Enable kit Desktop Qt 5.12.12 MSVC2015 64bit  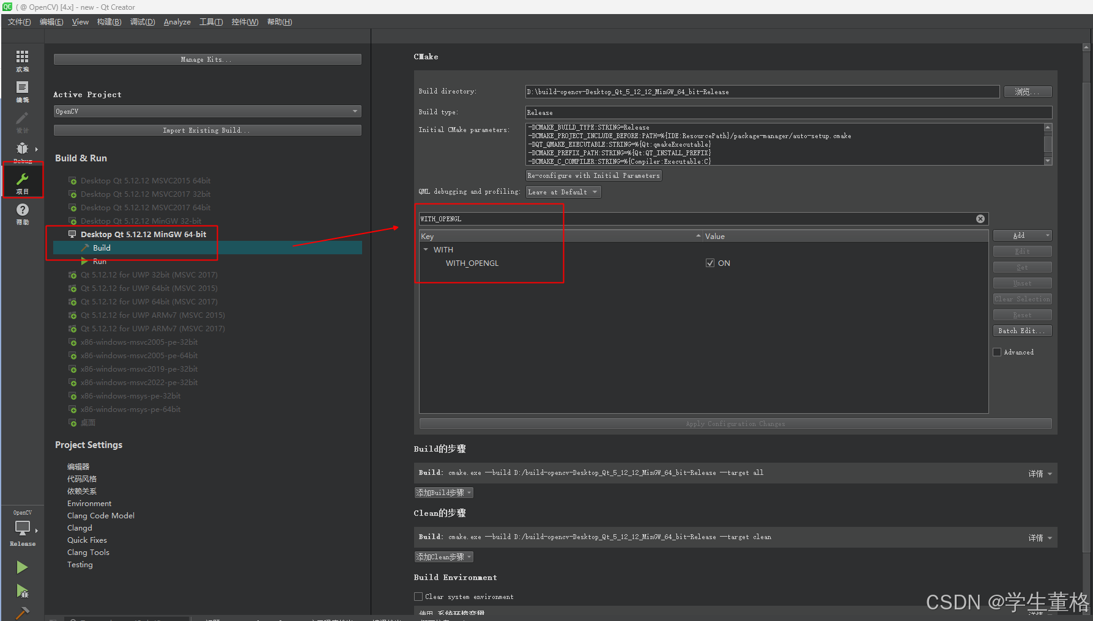pyautogui.click(x=146, y=181)
